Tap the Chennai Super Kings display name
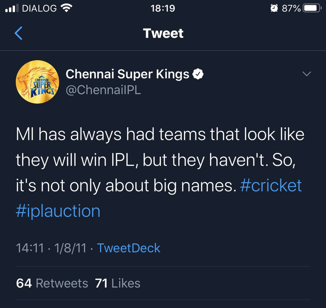This screenshot has width=326, height=308. [x=127, y=74]
